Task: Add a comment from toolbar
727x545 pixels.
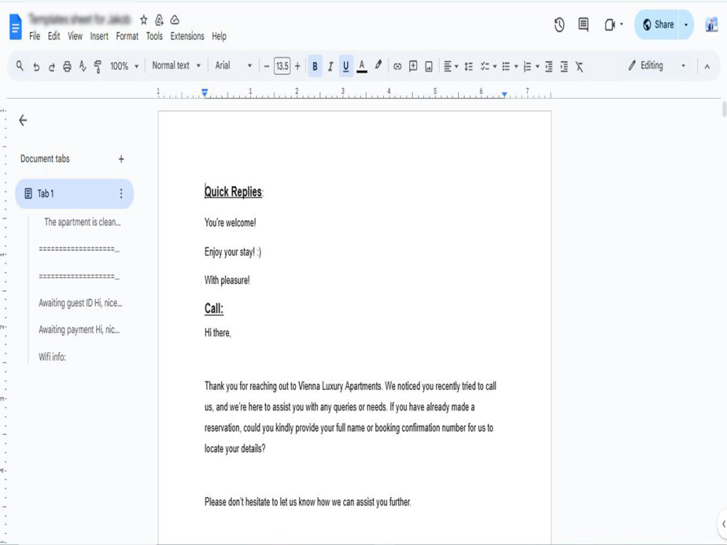Action: pos(413,66)
